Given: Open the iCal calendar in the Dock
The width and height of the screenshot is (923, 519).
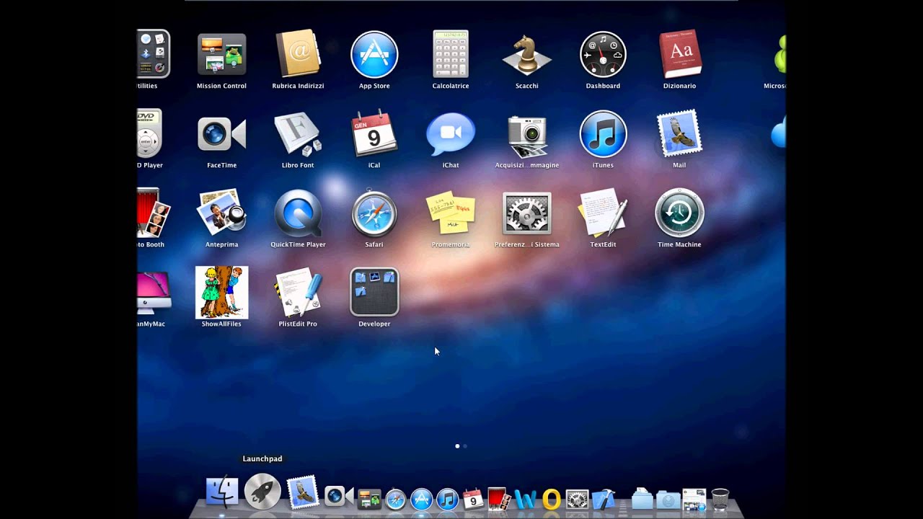Looking at the screenshot, I should tap(473, 499).
